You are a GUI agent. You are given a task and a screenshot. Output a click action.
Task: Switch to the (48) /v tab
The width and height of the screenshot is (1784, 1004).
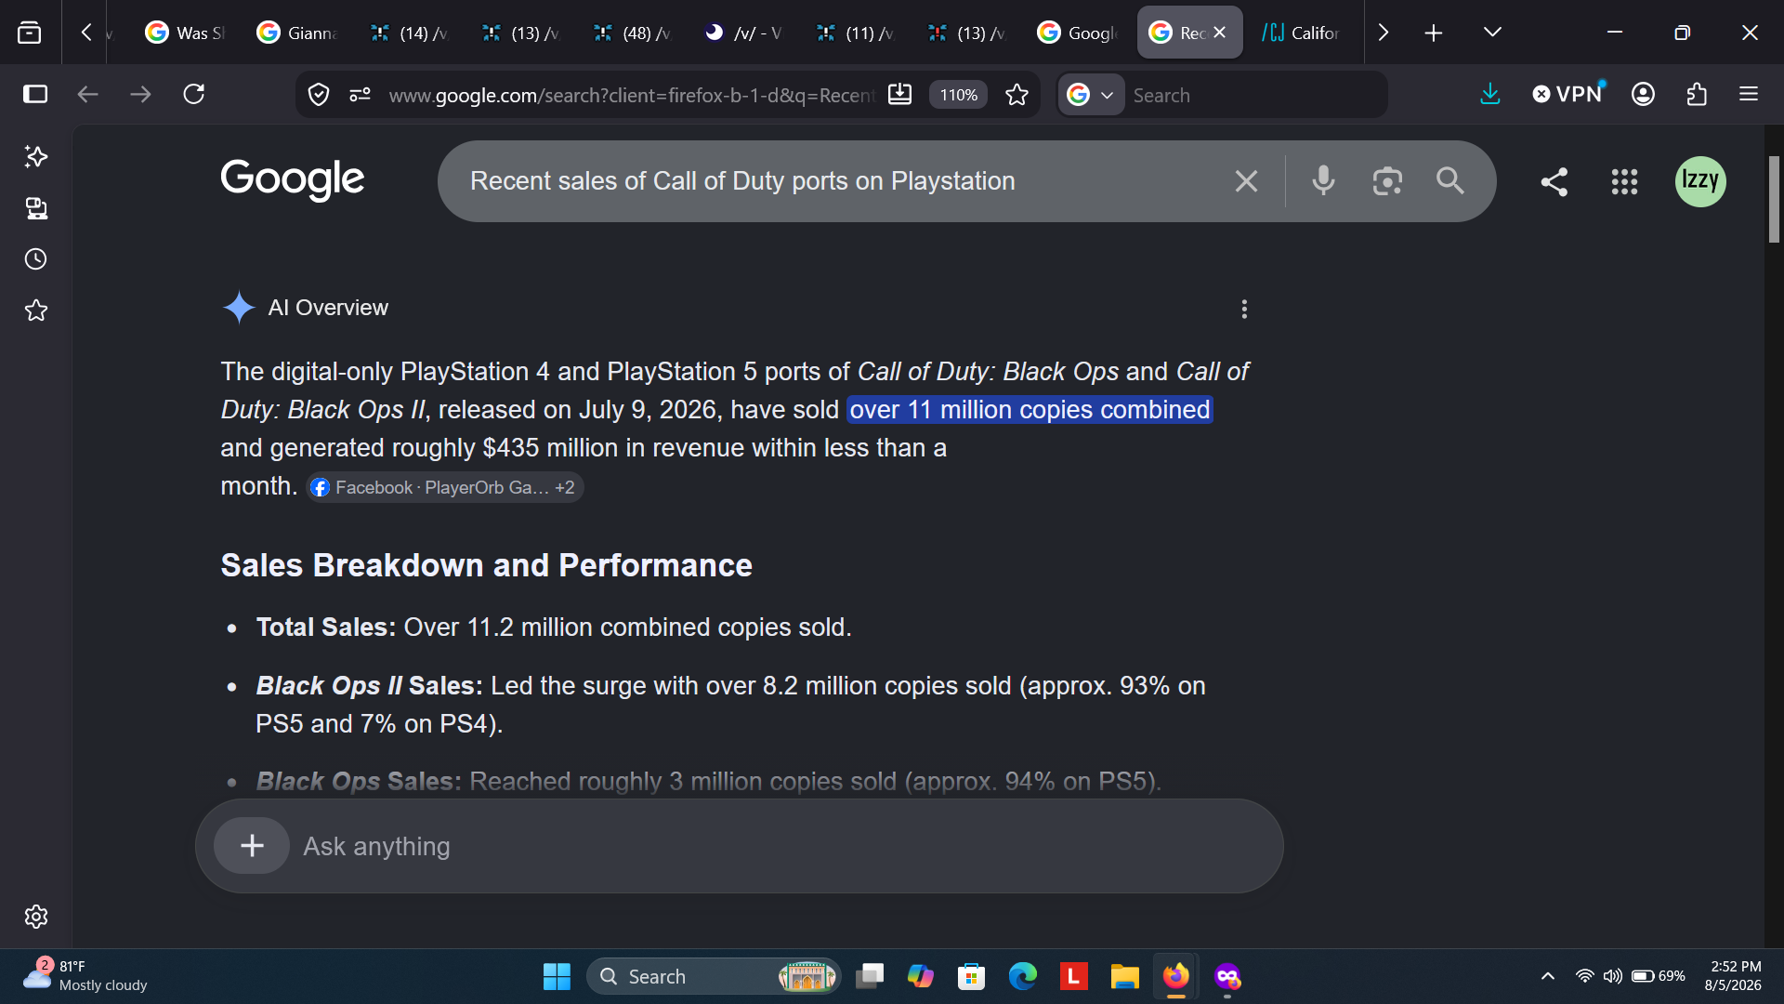pyautogui.click(x=631, y=33)
